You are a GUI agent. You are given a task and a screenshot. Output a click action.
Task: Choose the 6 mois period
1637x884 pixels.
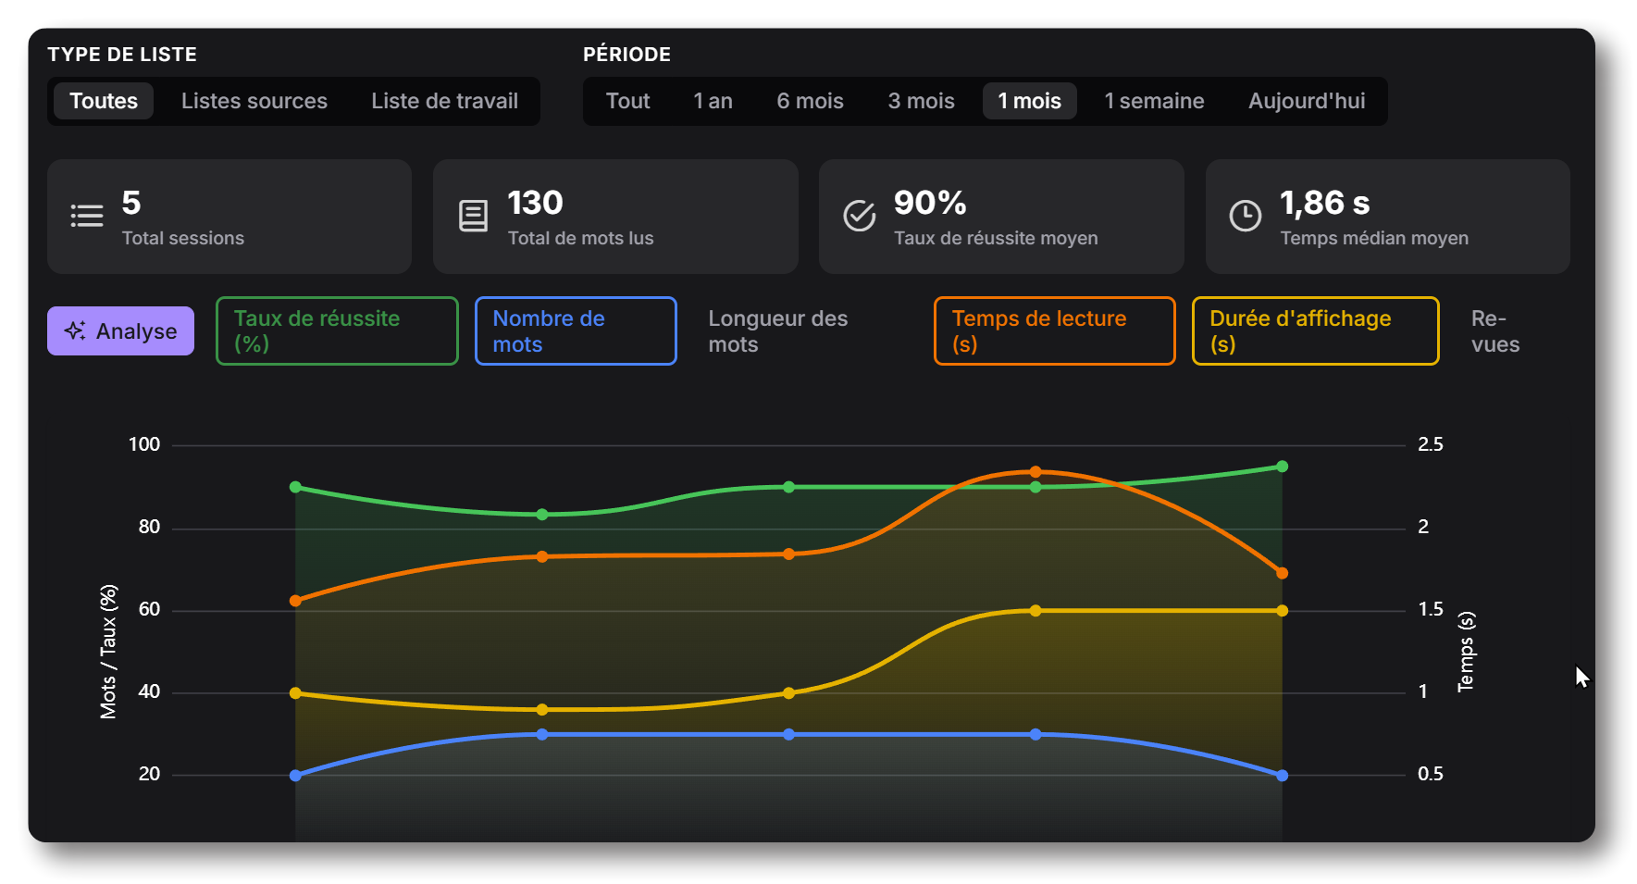[810, 101]
